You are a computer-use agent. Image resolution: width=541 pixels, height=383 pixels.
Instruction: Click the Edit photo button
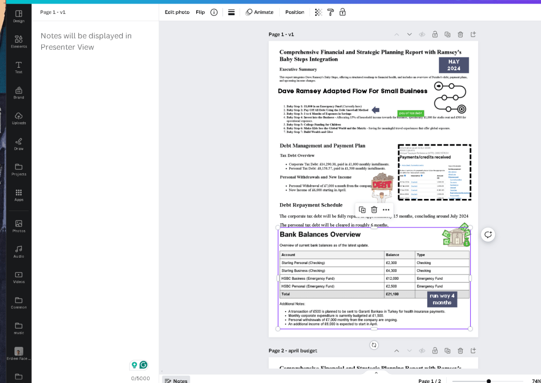click(177, 12)
